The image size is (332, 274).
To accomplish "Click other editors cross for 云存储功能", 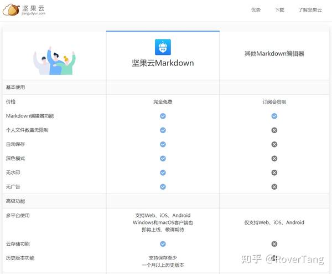I will 274,244.
